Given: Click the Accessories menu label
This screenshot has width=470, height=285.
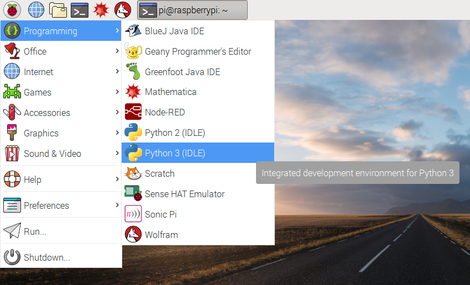Looking at the screenshot, I should tap(47, 113).
